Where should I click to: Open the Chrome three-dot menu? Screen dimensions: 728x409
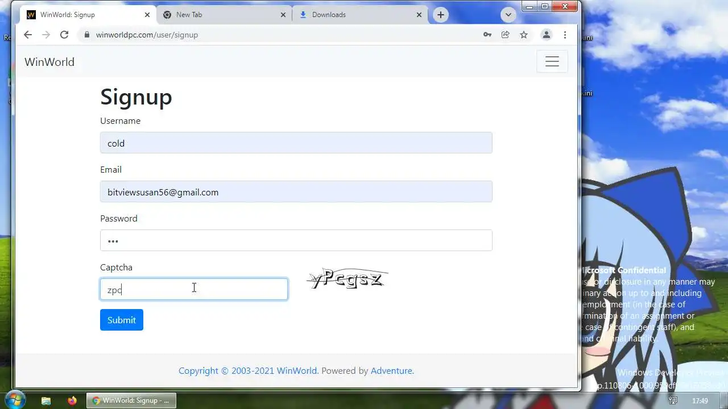click(565, 35)
